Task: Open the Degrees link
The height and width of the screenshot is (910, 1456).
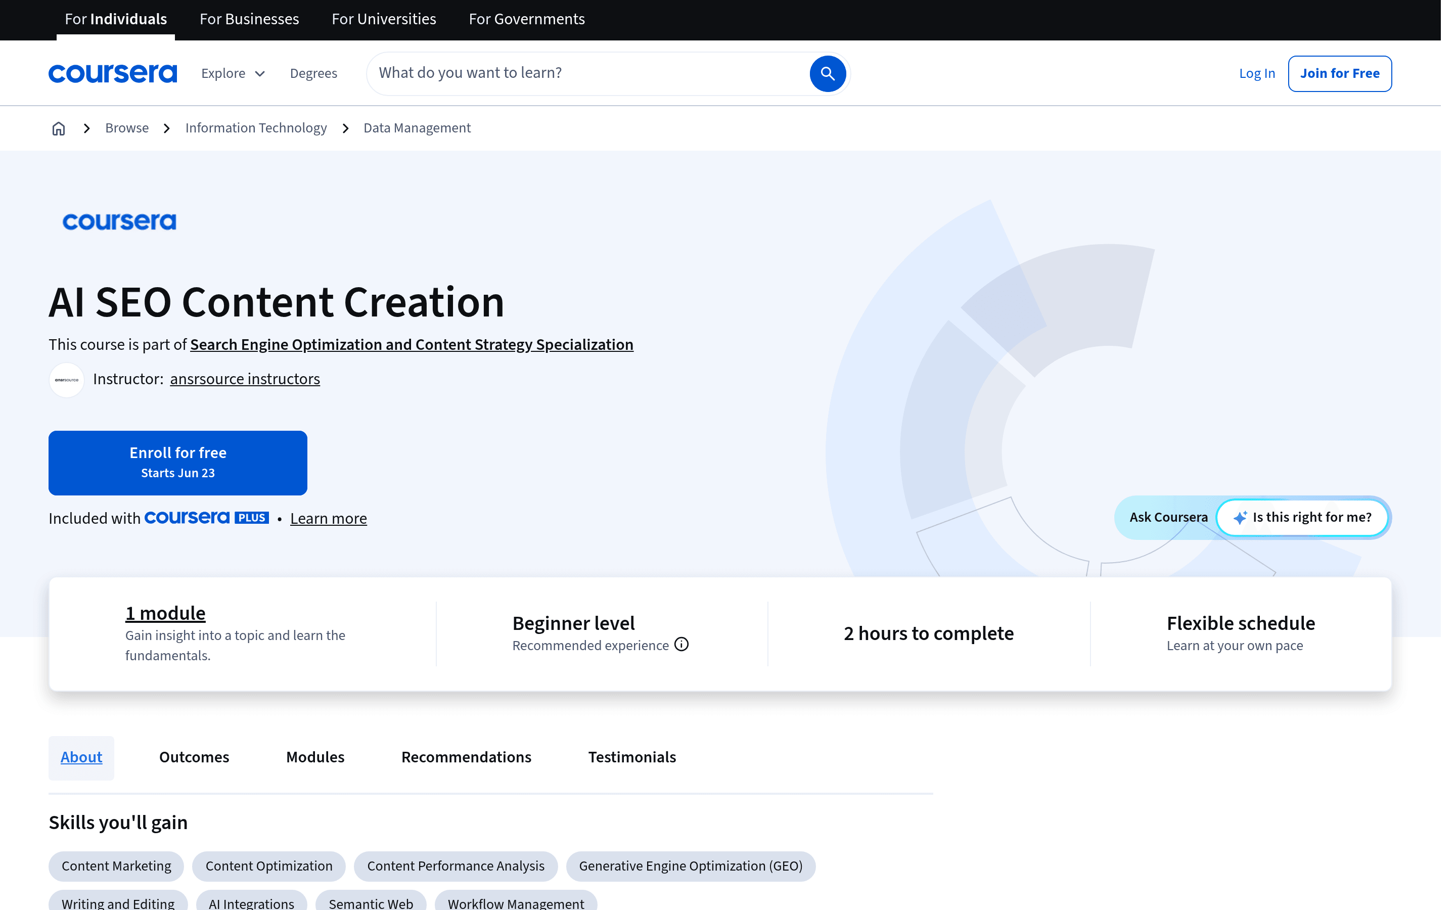Action: (313, 73)
